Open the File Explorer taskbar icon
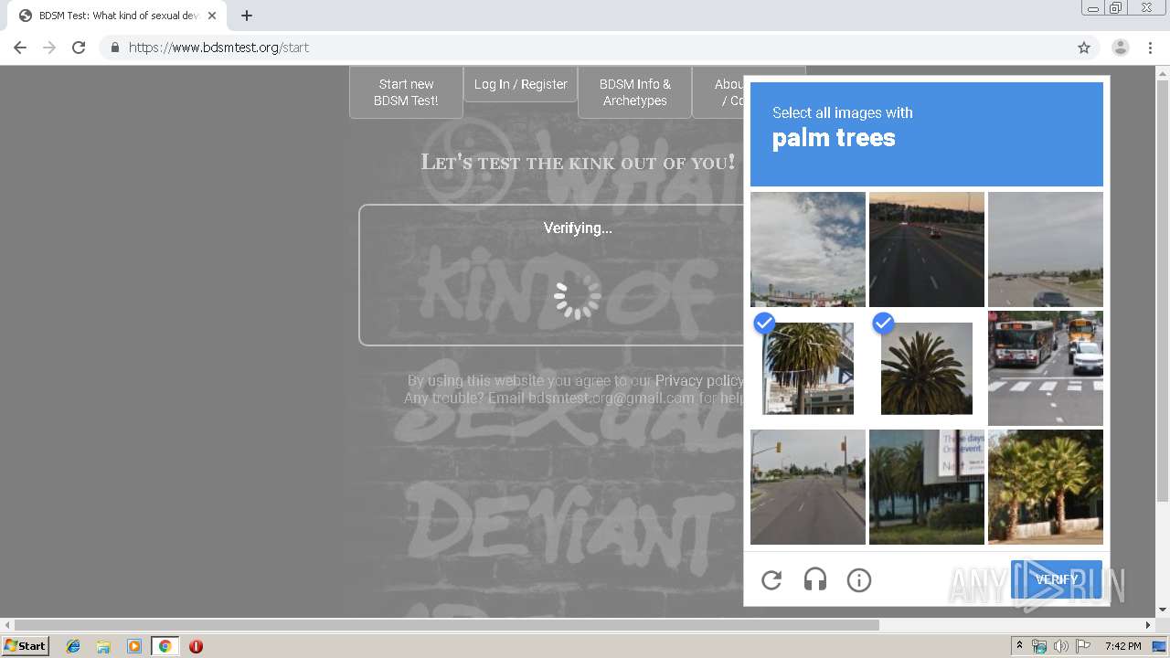 coord(103,646)
